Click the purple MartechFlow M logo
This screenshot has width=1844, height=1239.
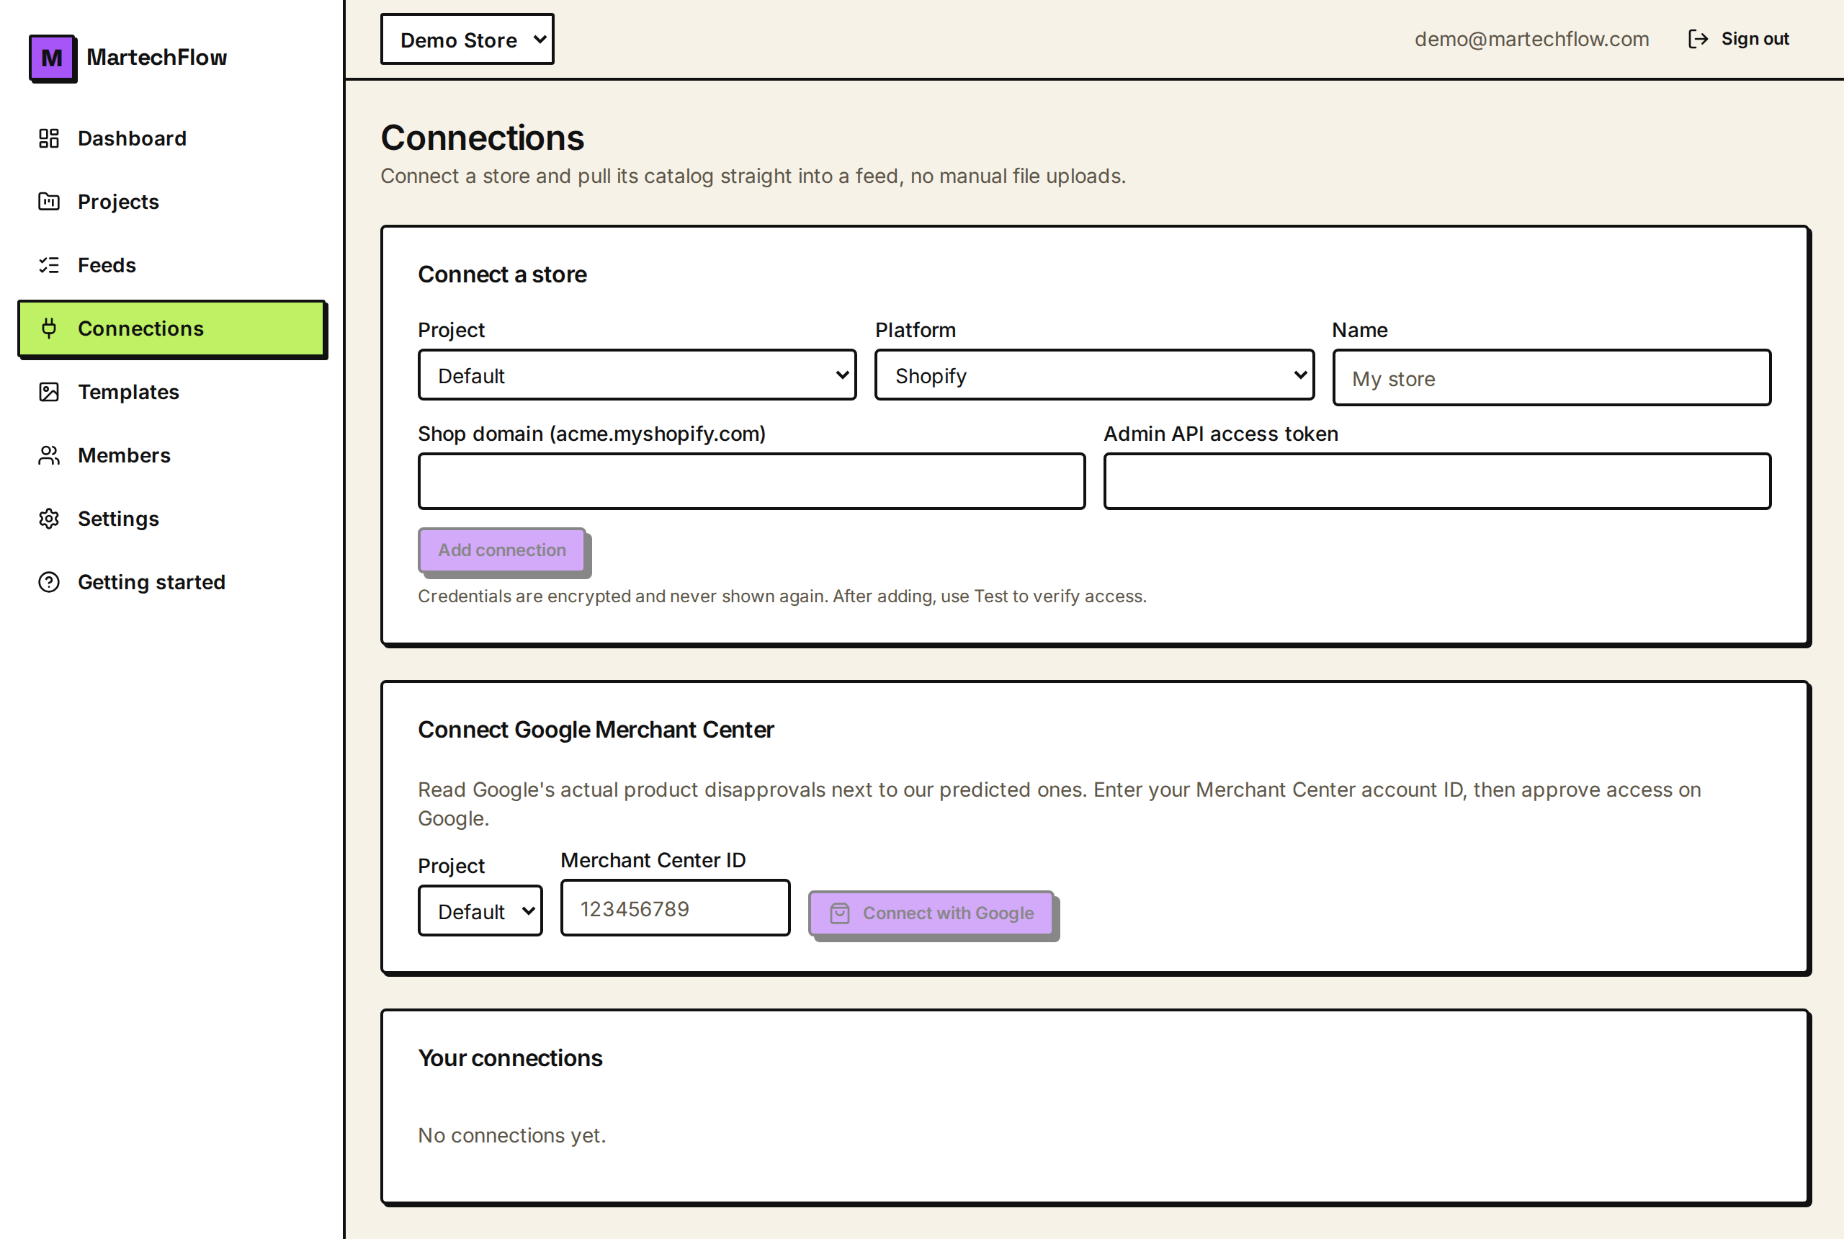[x=52, y=58]
